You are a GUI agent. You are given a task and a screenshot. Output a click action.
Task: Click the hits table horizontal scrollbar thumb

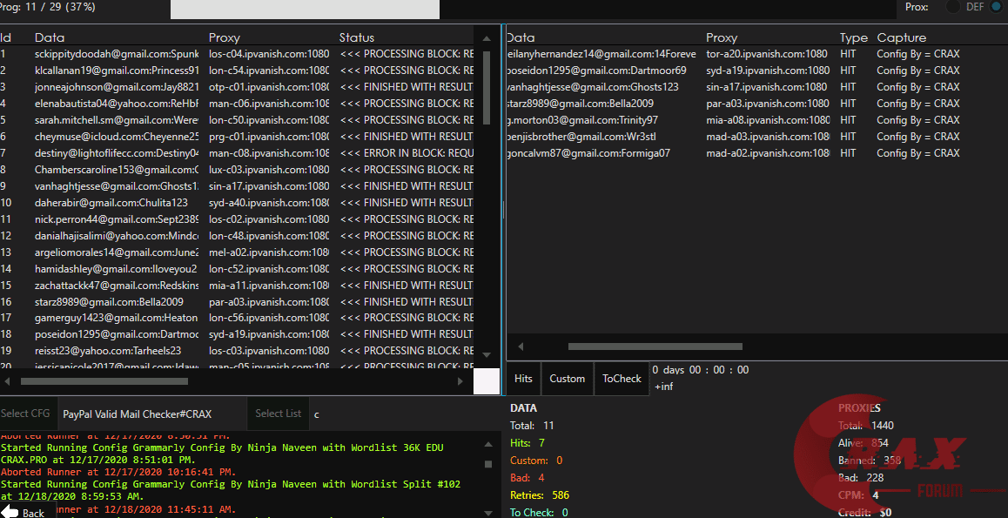click(x=655, y=346)
